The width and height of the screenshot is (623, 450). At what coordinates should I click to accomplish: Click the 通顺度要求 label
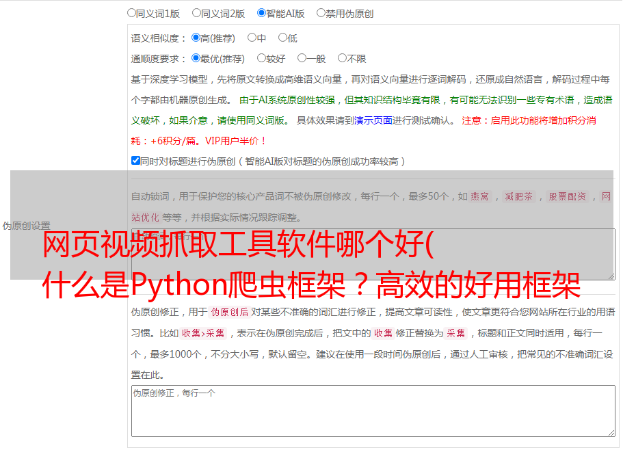(x=159, y=59)
